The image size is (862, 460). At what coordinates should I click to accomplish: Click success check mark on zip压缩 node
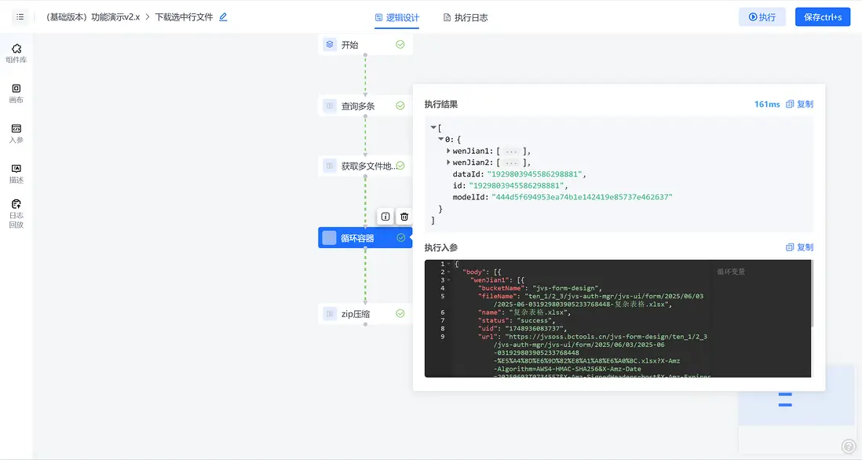click(x=400, y=313)
